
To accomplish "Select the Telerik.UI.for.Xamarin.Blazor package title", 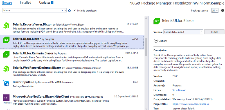I will pos(33,53).
